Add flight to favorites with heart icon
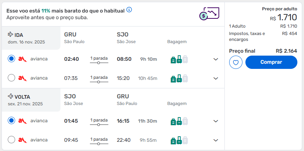The width and height of the screenshot is (304, 151). tap(235, 62)
